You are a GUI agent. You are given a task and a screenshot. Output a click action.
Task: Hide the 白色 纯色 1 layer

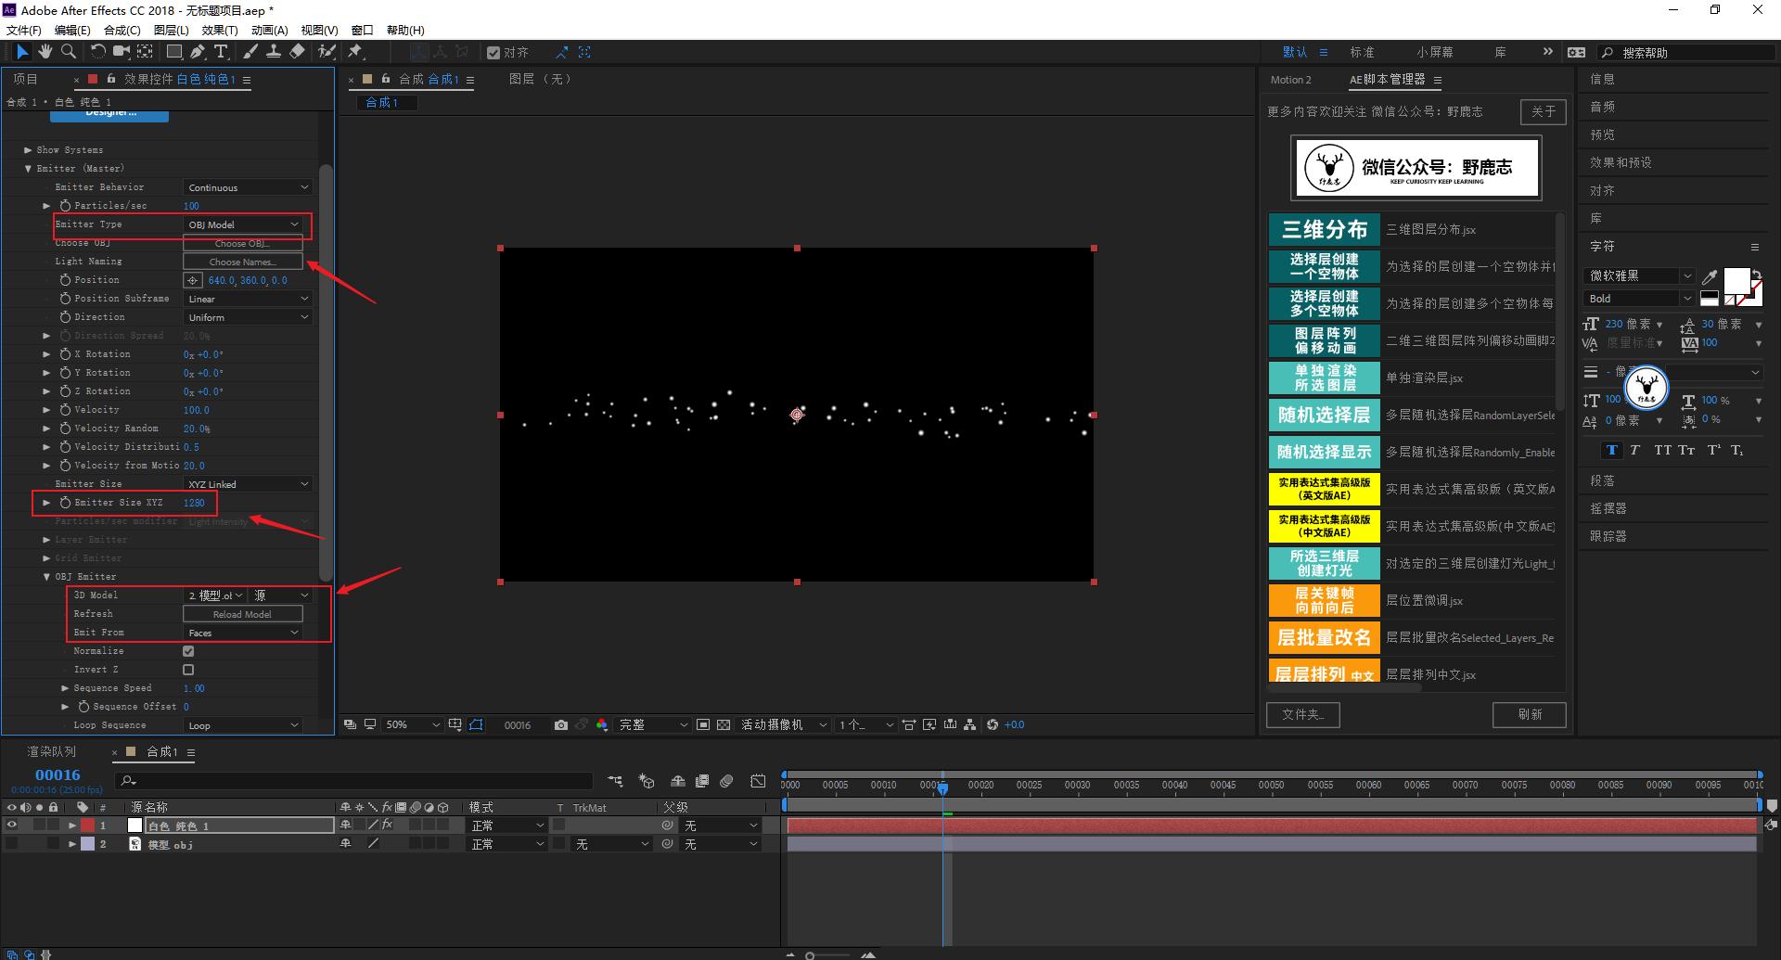tap(12, 825)
